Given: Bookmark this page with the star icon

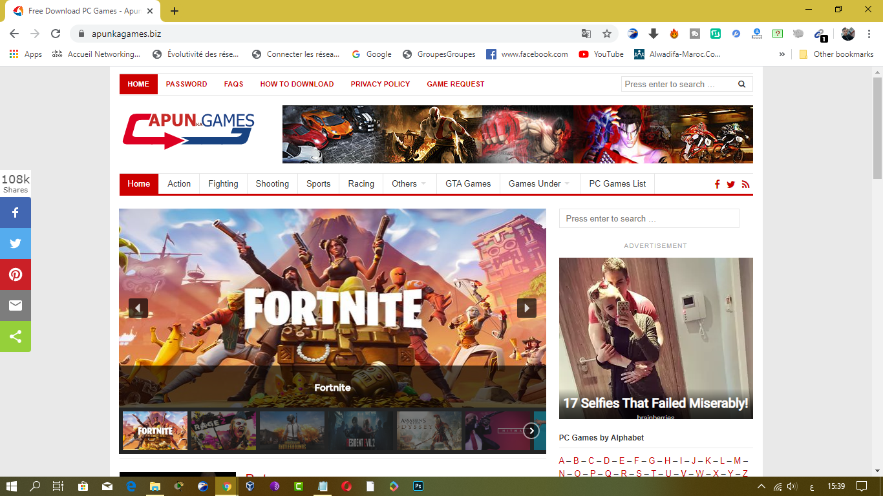Looking at the screenshot, I should click(x=606, y=34).
